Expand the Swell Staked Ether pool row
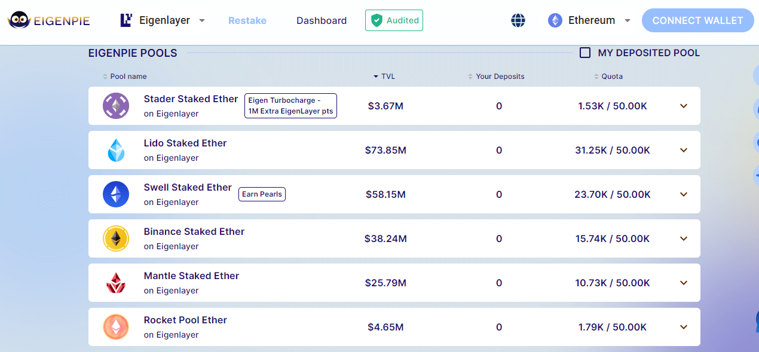This screenshot has width=759, height=352. point(684,194)
